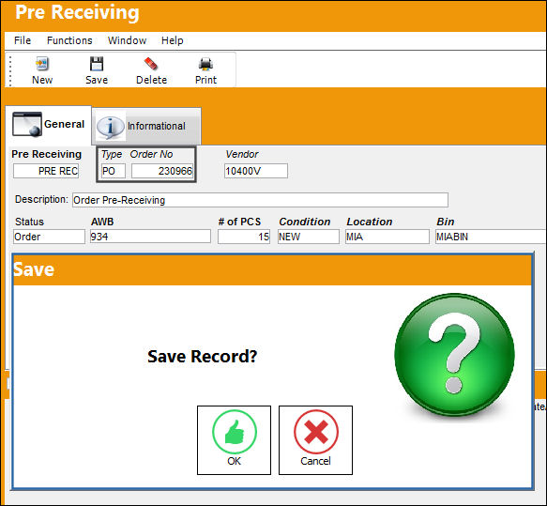This screenshot has height=506, width=547.
Task: Click the Save dialog title bar
Action: (x=272, y=269)
